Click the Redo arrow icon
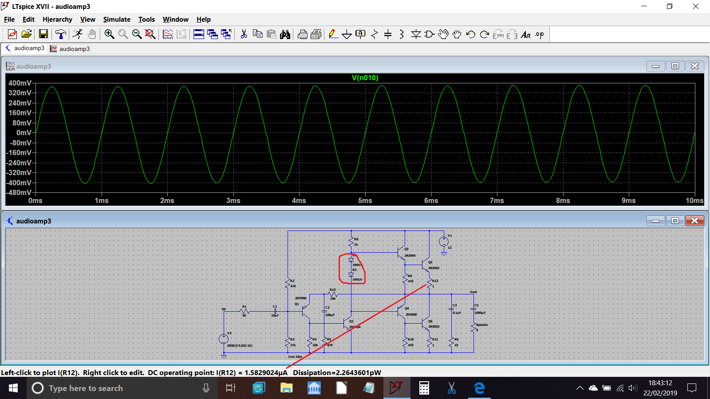710x399 pixels. (485, 34)
